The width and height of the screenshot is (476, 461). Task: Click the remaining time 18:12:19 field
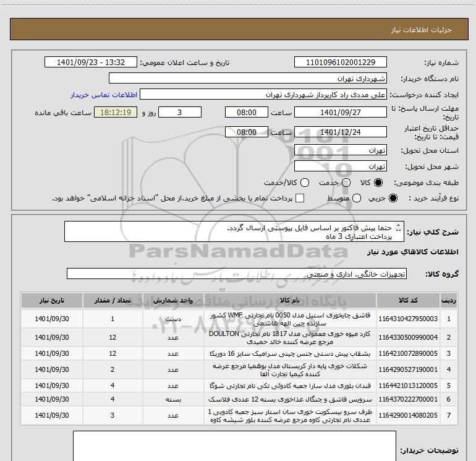[x=116, y=112]
